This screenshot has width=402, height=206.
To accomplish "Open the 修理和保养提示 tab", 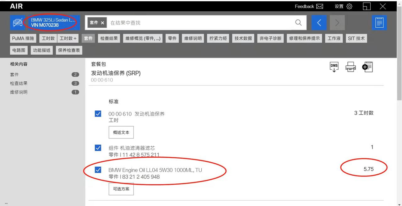I will point(304,38).
